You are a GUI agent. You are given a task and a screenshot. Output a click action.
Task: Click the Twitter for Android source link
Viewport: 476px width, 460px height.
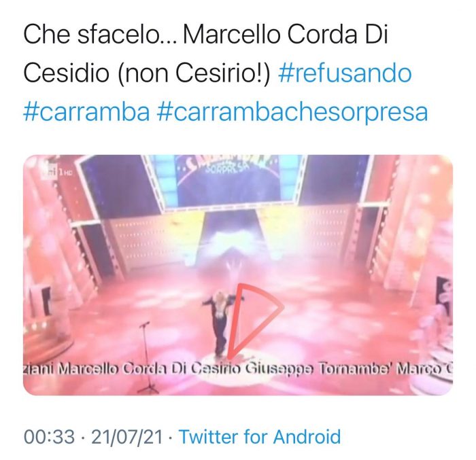coord(260,437)
